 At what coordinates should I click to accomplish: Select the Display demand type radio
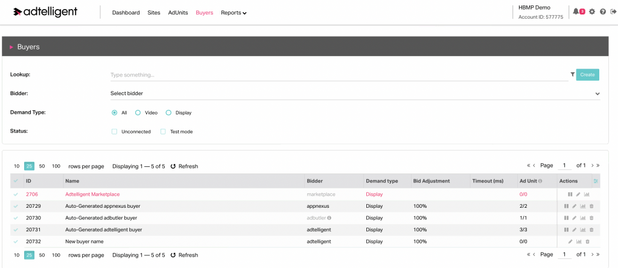169,113
